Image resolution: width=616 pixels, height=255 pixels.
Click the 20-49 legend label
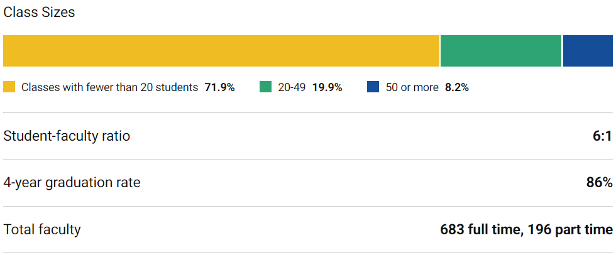tap(292, 87)
